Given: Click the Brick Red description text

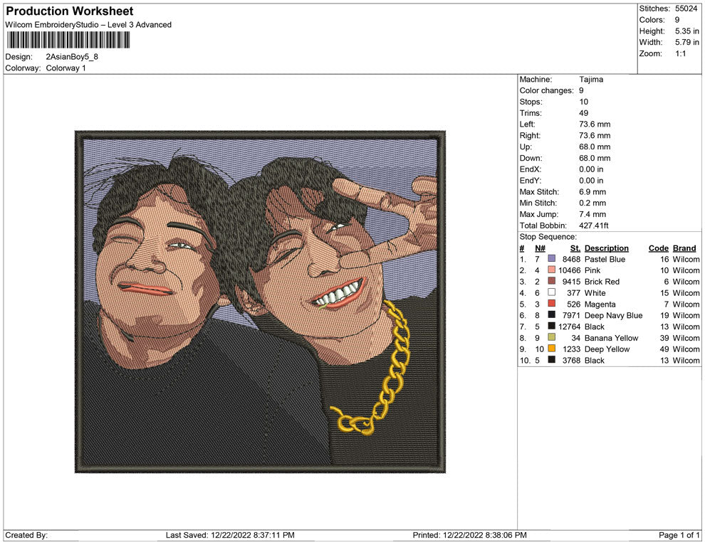Looking at the screenshot, I should [602, 282].
